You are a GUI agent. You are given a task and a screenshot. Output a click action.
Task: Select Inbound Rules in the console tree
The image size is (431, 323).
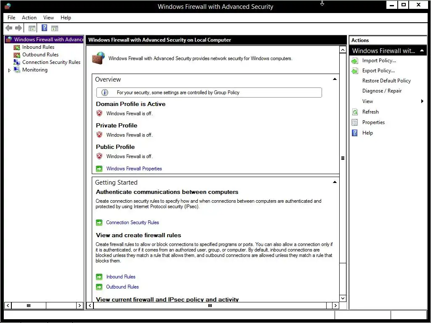coord(38,47)
